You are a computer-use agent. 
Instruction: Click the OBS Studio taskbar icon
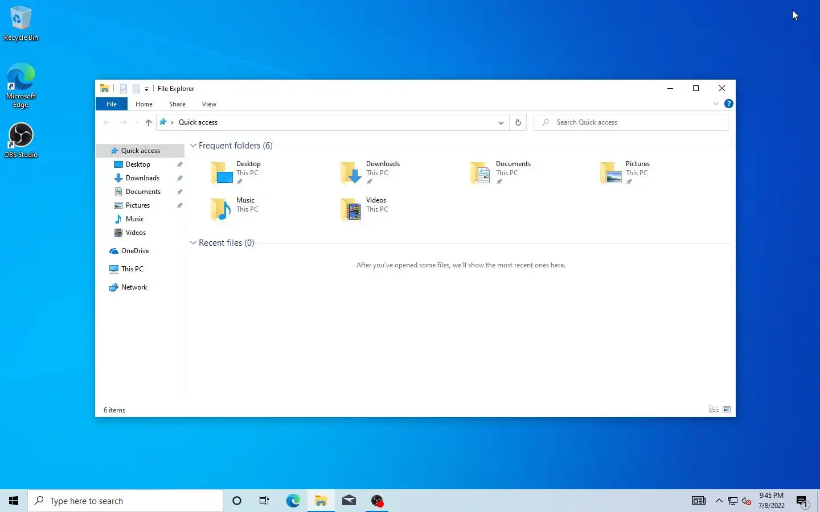[376, 501]
